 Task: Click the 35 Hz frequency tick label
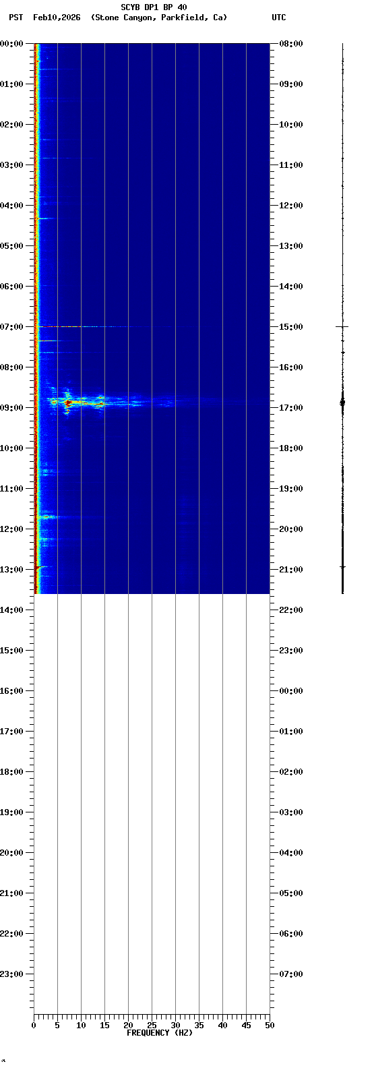pos(199,1026)
